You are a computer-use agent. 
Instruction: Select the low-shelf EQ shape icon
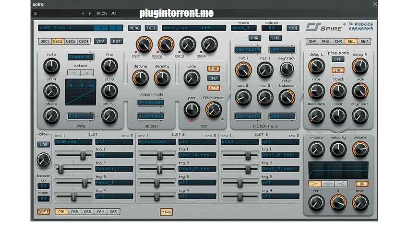[315, 184]
